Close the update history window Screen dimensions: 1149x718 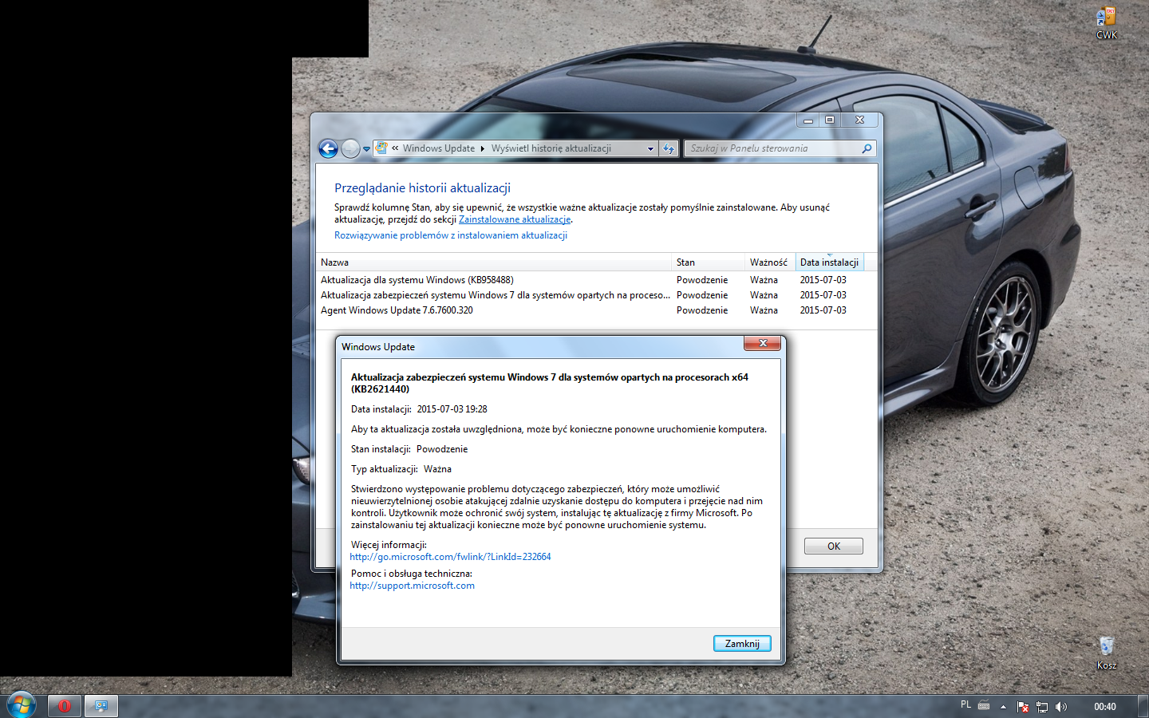tap(859, 120)
